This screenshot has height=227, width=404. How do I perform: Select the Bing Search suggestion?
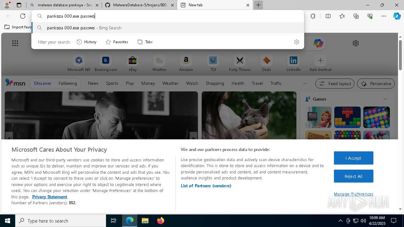click(x=168, y=28)
